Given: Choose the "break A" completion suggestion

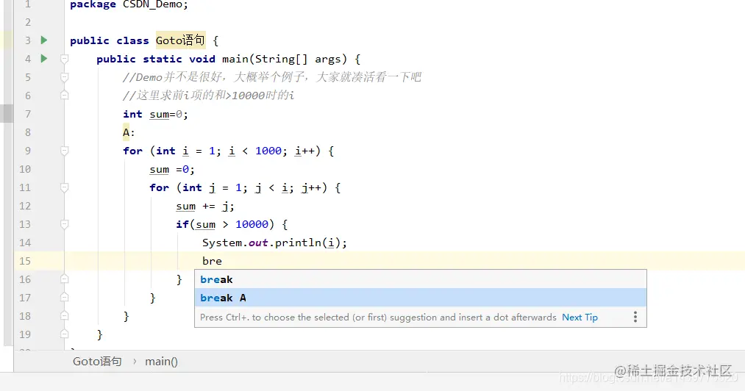Looking at the screenshot, I should tap(421, 298).
